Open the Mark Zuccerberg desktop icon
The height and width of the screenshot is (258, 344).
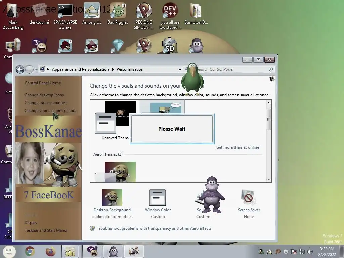pyautogui.click(x=13, y=16)
